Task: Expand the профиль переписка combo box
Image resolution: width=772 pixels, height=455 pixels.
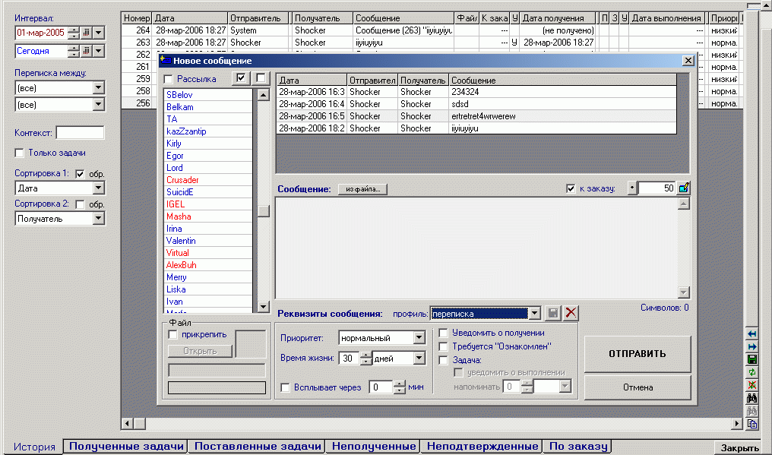Action: point(535,314)
